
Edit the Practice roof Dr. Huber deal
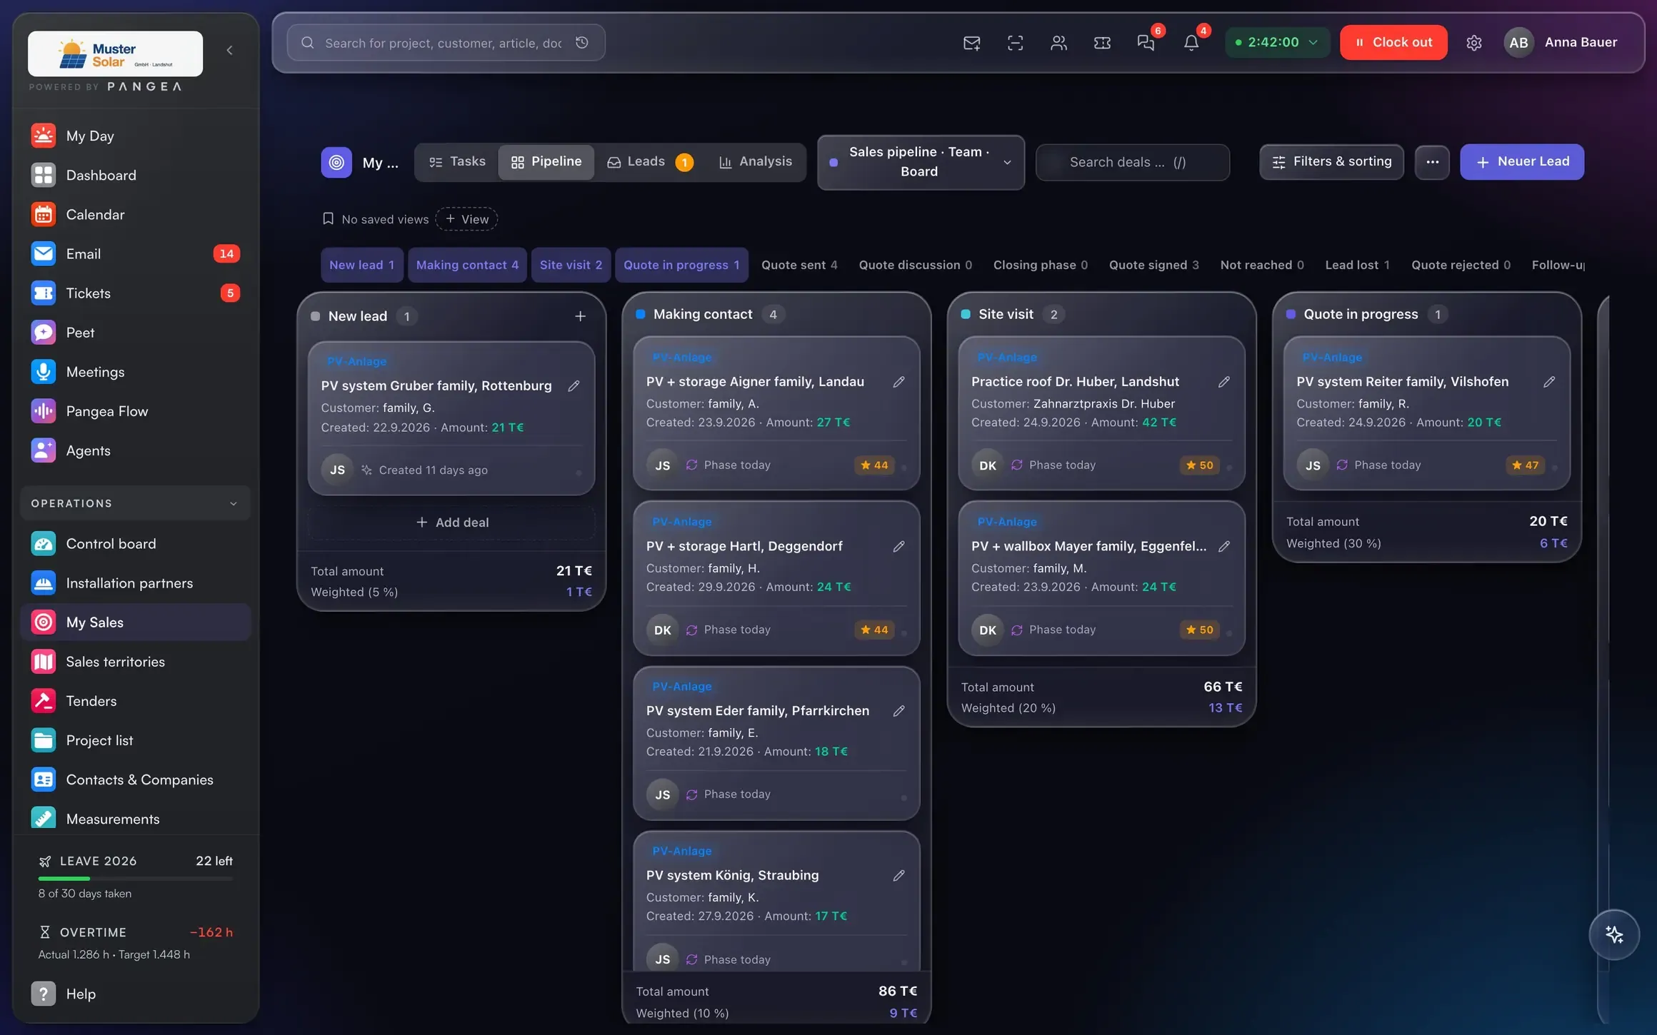pyautogui.click(x=1224, y=382)
